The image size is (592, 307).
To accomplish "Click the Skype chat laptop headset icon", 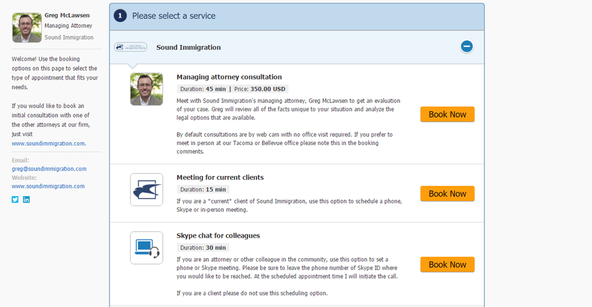I will click(147, 248).
